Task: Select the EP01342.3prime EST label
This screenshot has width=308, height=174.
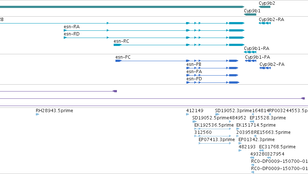Action: point(257,140)
